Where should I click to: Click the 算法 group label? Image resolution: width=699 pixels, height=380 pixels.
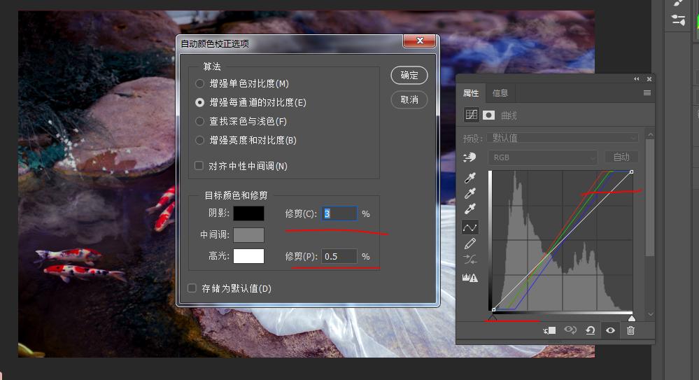pyautogui.click(x=212, y=66)
